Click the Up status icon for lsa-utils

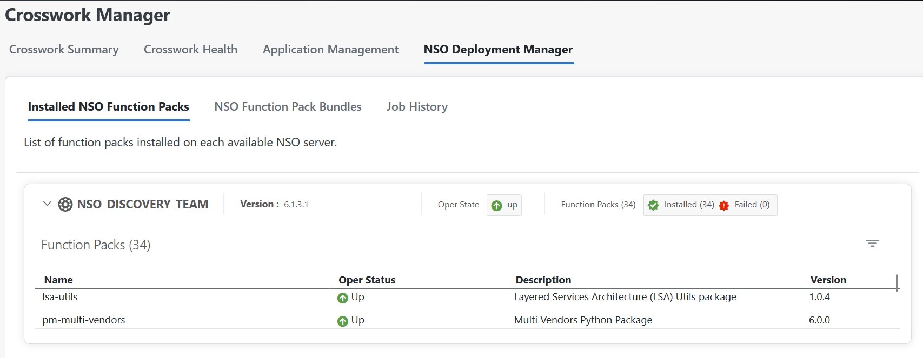(342, 298)
